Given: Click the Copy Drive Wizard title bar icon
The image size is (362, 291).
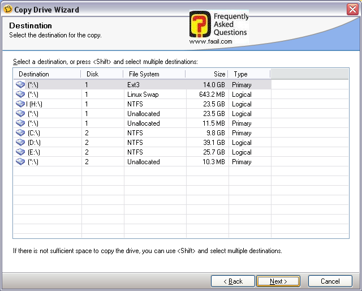Looking at the screenshot, I should pyautogui.click(x=7, y=10).
